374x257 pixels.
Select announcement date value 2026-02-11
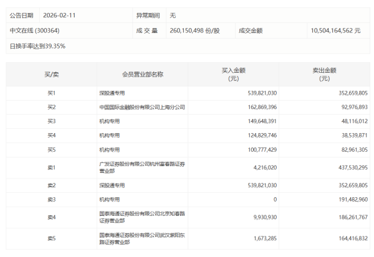(x=59, y=16)
